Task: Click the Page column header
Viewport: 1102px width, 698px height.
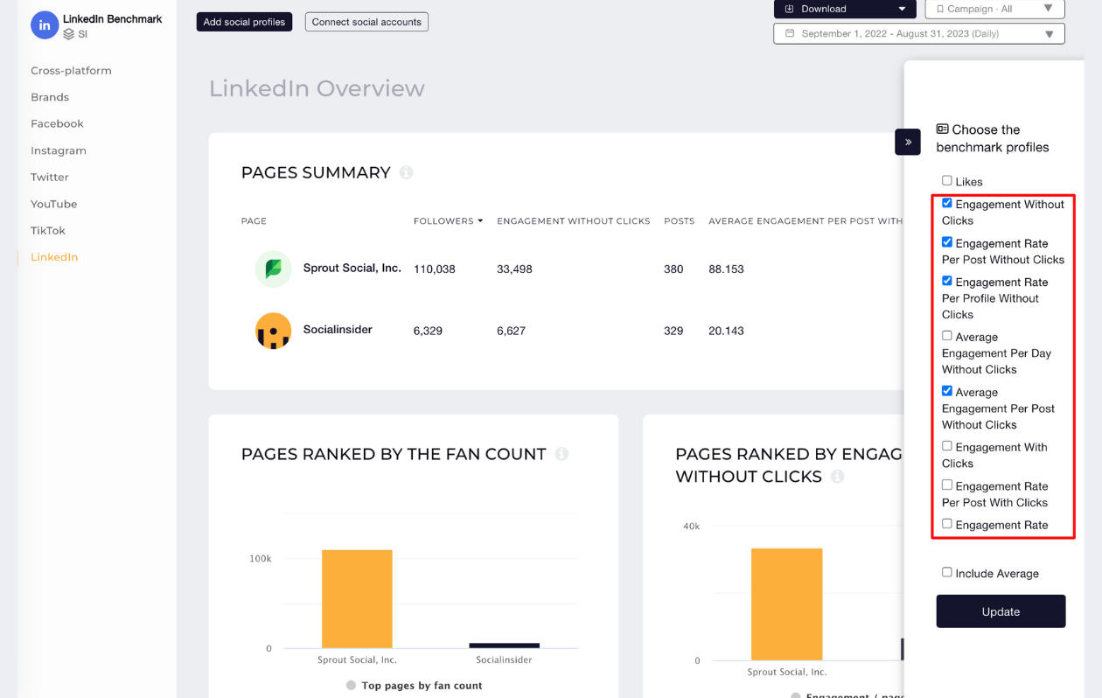Action: [x=254, y=221]
